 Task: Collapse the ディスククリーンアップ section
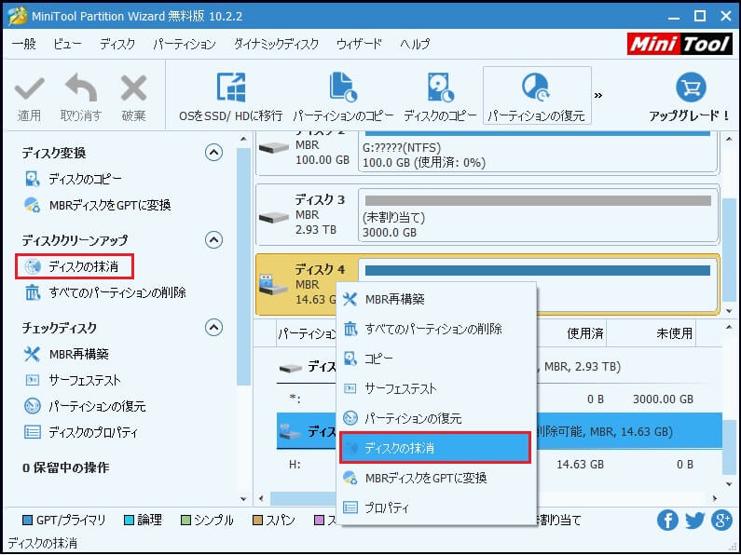pos(213,239)
